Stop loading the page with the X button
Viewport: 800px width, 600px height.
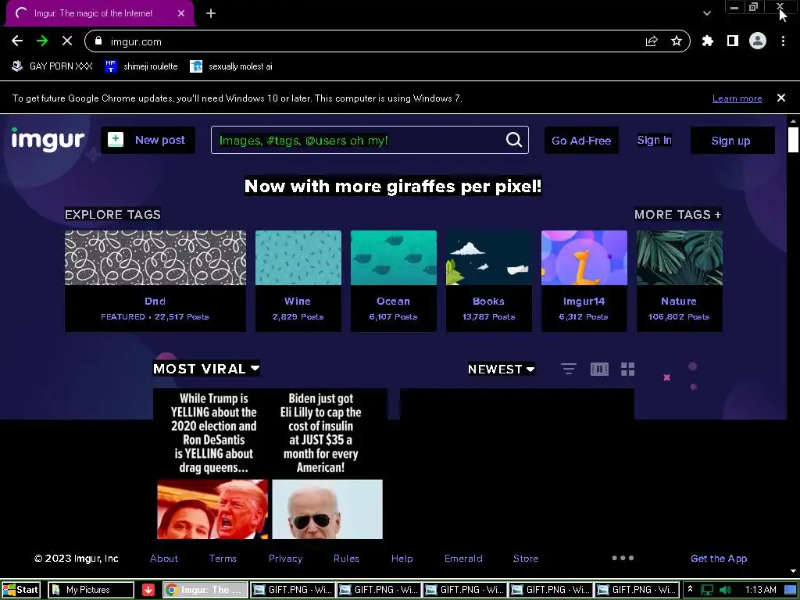click(67, 41)
